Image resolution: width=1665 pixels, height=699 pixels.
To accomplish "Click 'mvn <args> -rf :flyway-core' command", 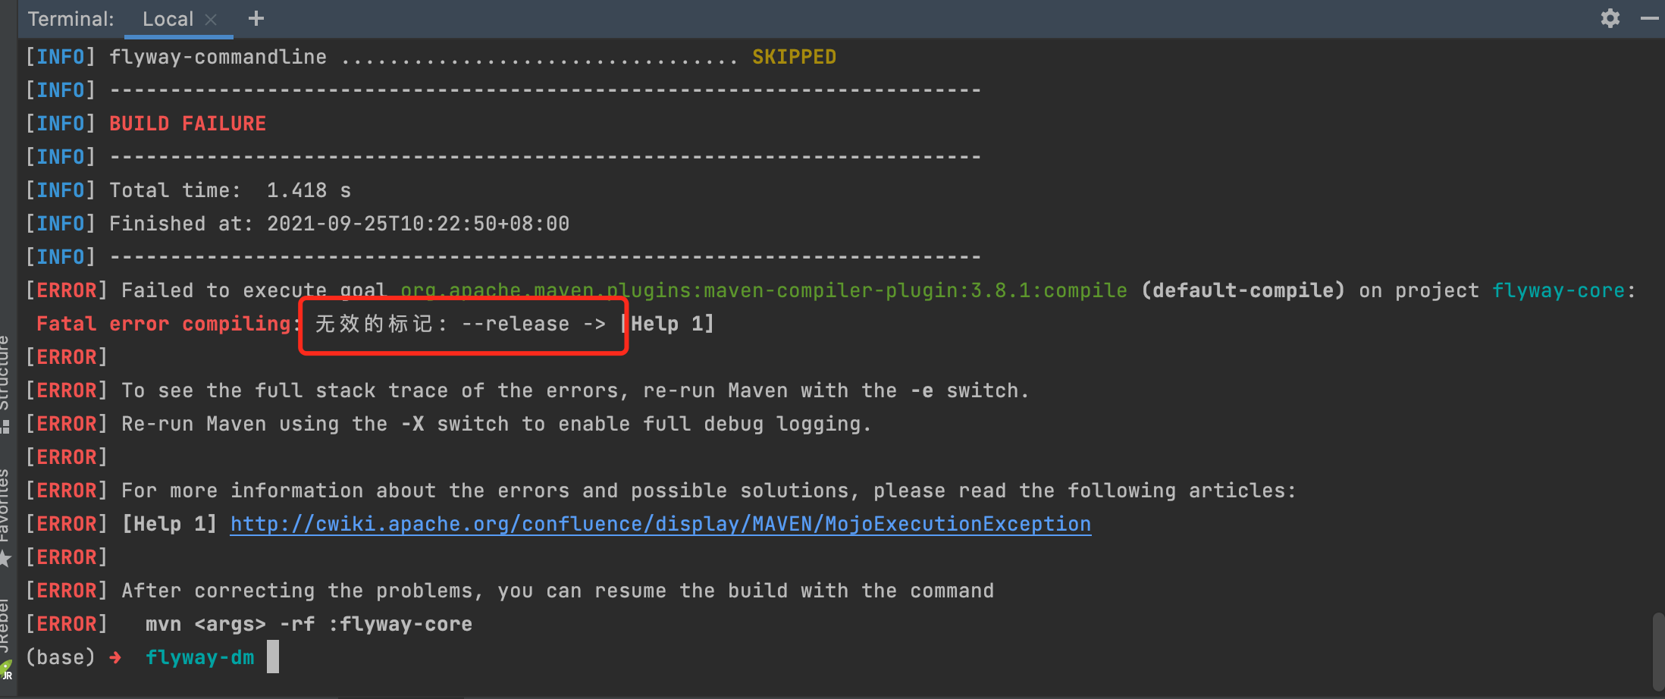I will tap(309, 624).
